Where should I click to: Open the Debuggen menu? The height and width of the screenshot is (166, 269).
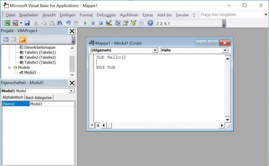pyautogui.click(x=106, y=15)
